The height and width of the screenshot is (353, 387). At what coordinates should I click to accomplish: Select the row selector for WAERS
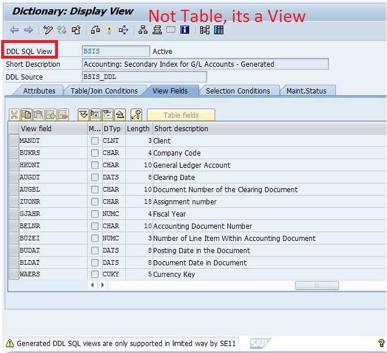pos(14,274)
